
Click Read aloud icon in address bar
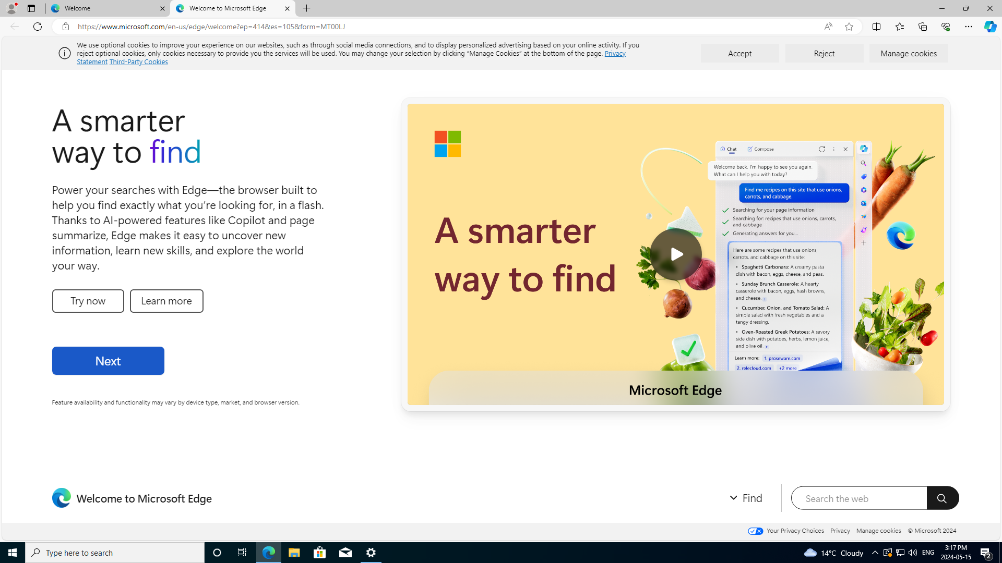click(x=828, y=27)
